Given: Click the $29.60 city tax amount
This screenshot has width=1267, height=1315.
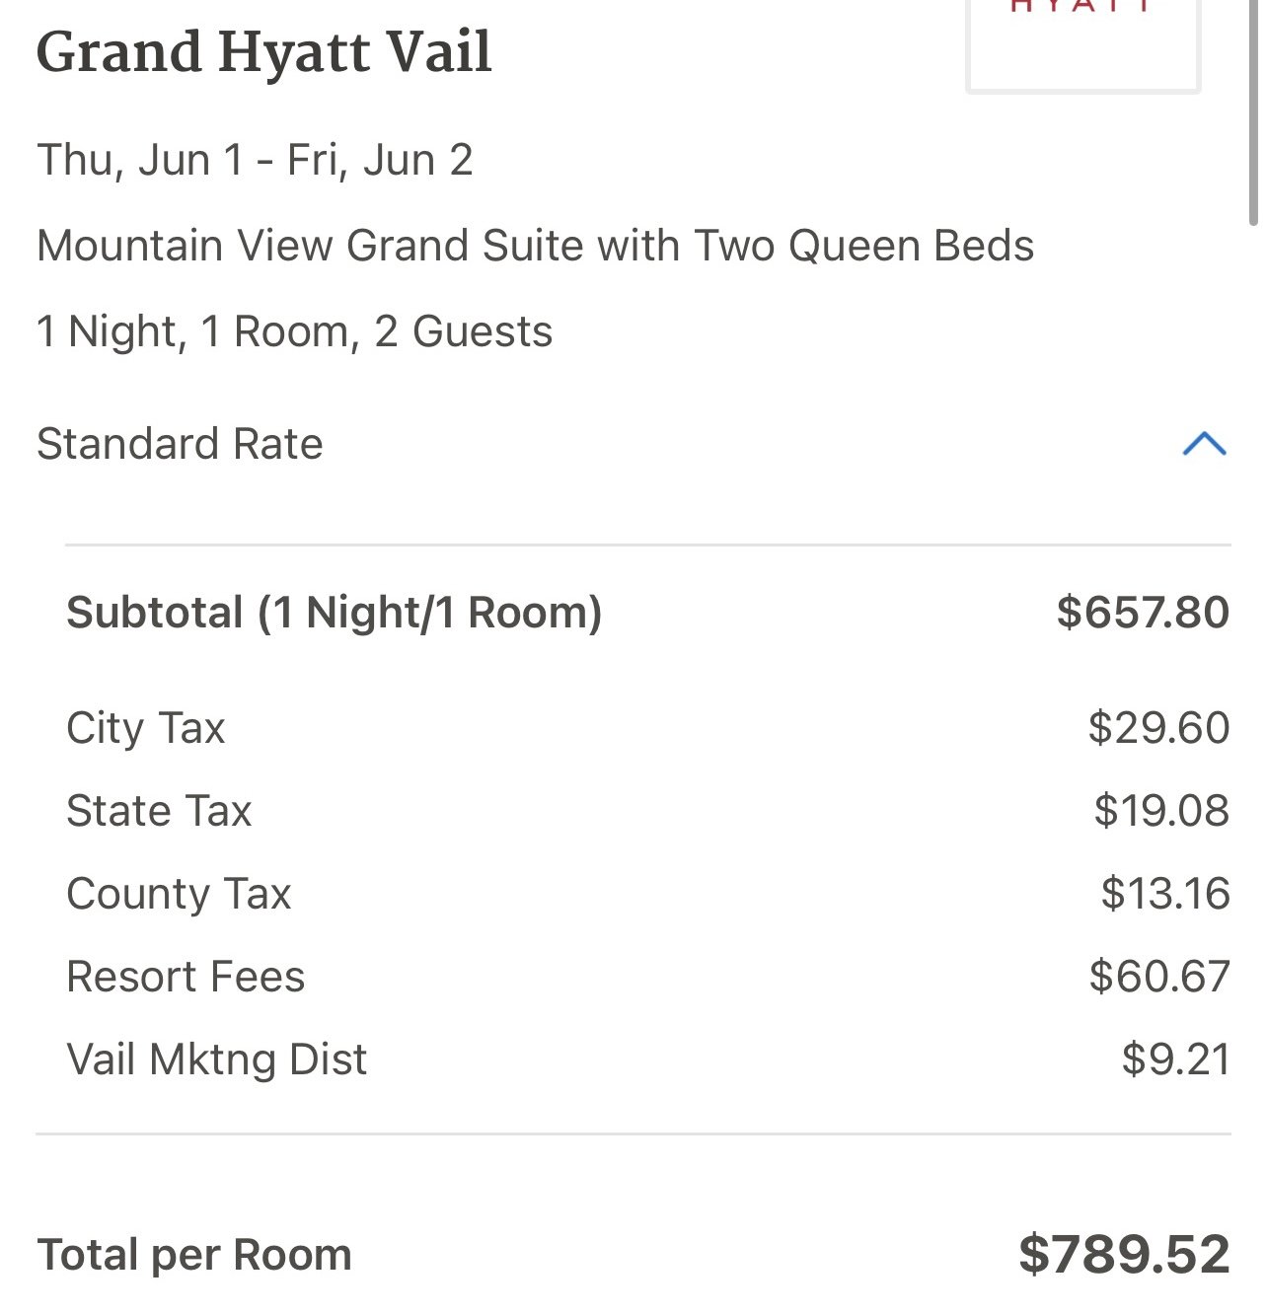Looking at the screenshot, I should tap(1158, 728).
